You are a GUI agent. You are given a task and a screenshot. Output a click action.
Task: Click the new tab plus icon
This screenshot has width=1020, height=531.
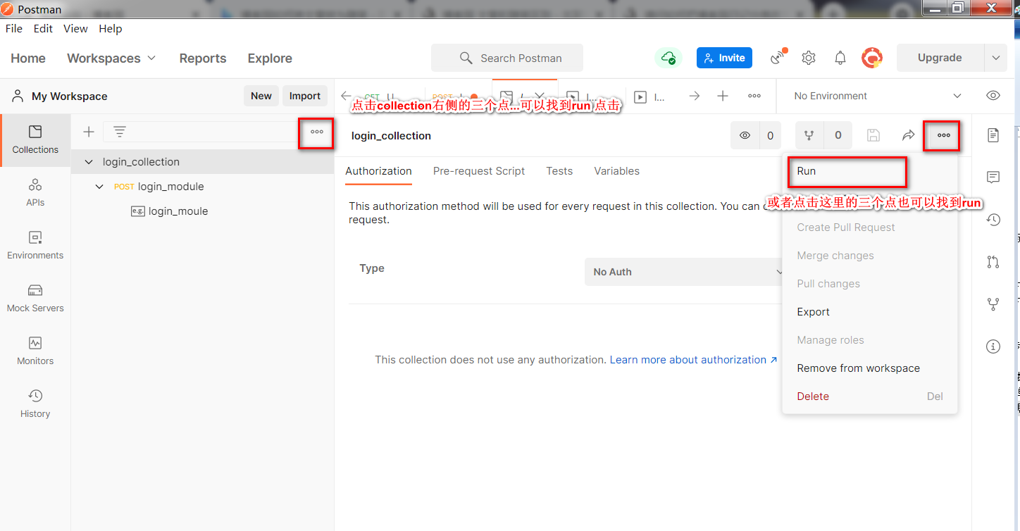click(x=723, y=96)
